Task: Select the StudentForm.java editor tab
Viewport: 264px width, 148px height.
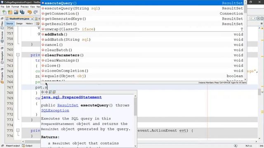Action: 19,19
